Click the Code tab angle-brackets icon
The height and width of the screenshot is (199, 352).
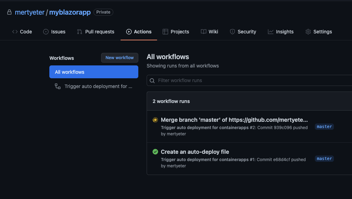15,32
